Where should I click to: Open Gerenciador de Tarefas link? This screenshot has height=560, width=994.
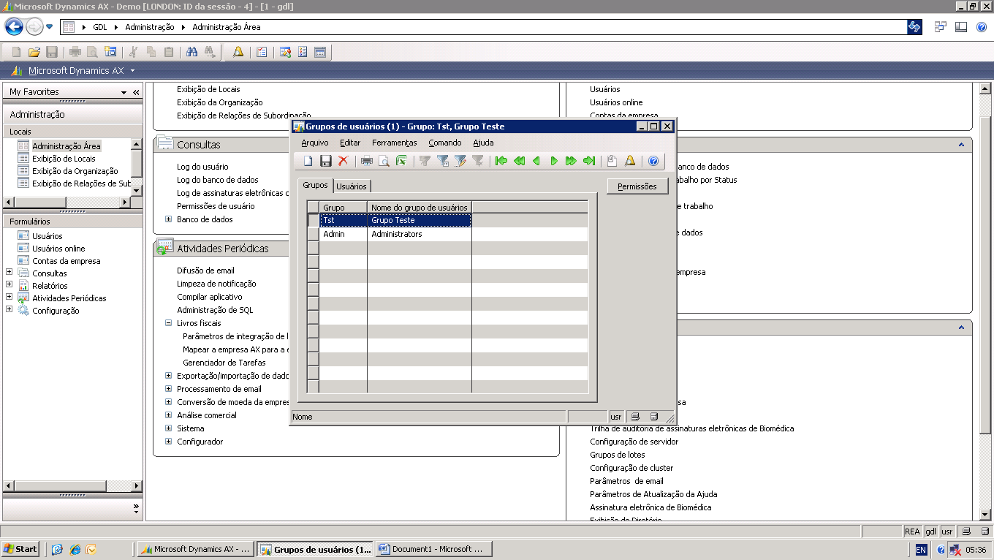coord(224,363)
